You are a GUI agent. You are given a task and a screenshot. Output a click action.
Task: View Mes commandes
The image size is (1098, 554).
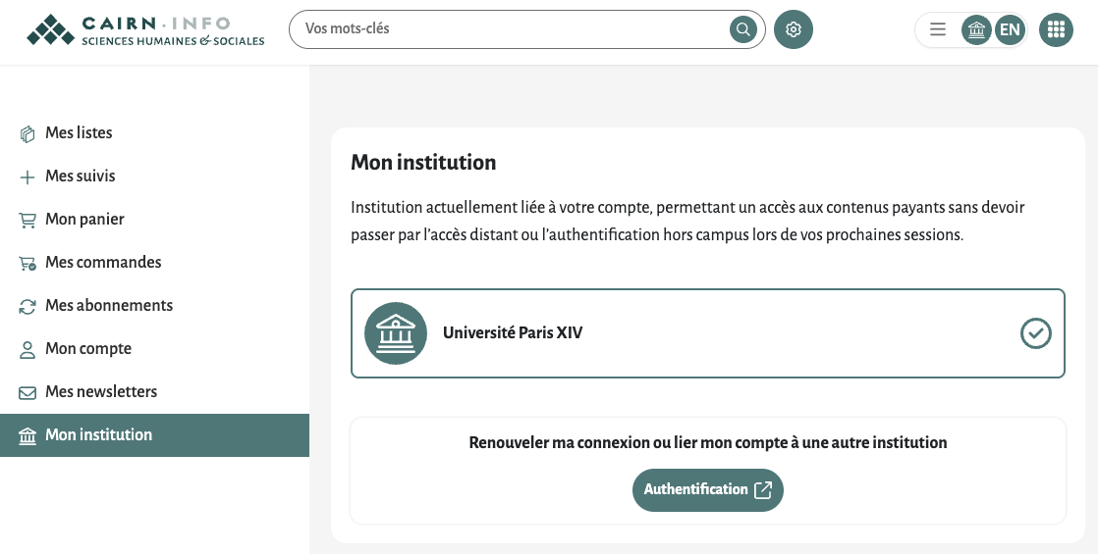(154, 263)
